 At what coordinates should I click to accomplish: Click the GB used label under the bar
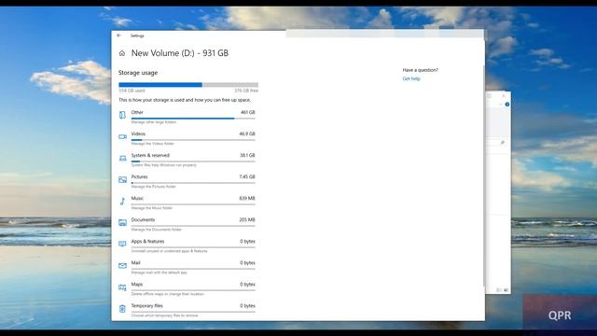132,91
